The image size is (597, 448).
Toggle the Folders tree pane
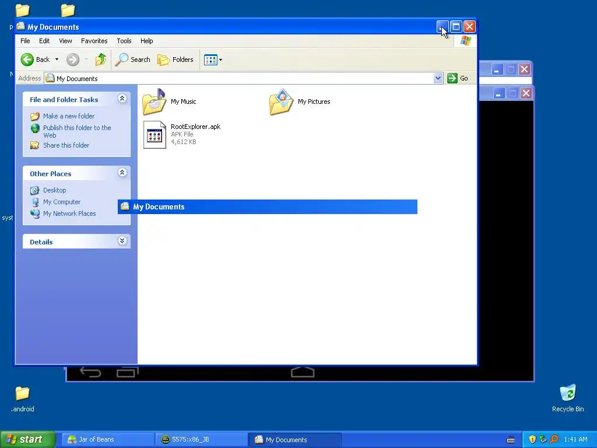click(x=175, y=60)
